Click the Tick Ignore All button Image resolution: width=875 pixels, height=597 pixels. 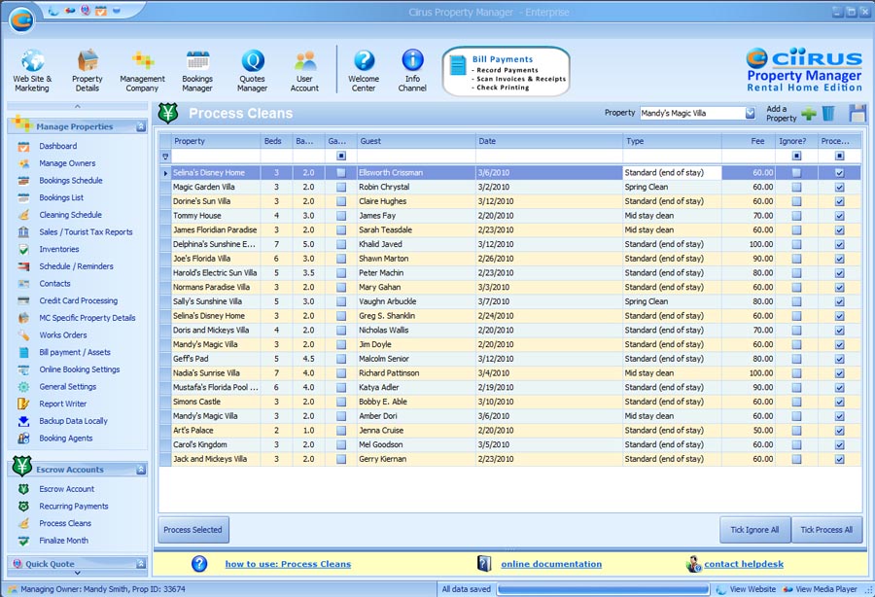755,530
